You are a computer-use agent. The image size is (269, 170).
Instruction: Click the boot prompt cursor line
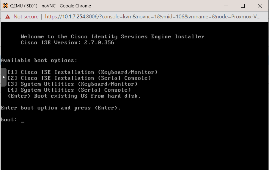click(13, 120)
